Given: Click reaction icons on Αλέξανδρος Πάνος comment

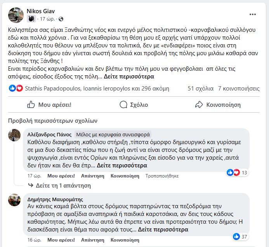Looking at the screenshot, I should click(233, 172).
